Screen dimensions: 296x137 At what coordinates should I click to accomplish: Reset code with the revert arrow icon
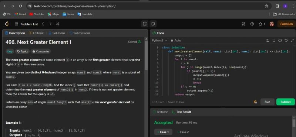(286, 40)
